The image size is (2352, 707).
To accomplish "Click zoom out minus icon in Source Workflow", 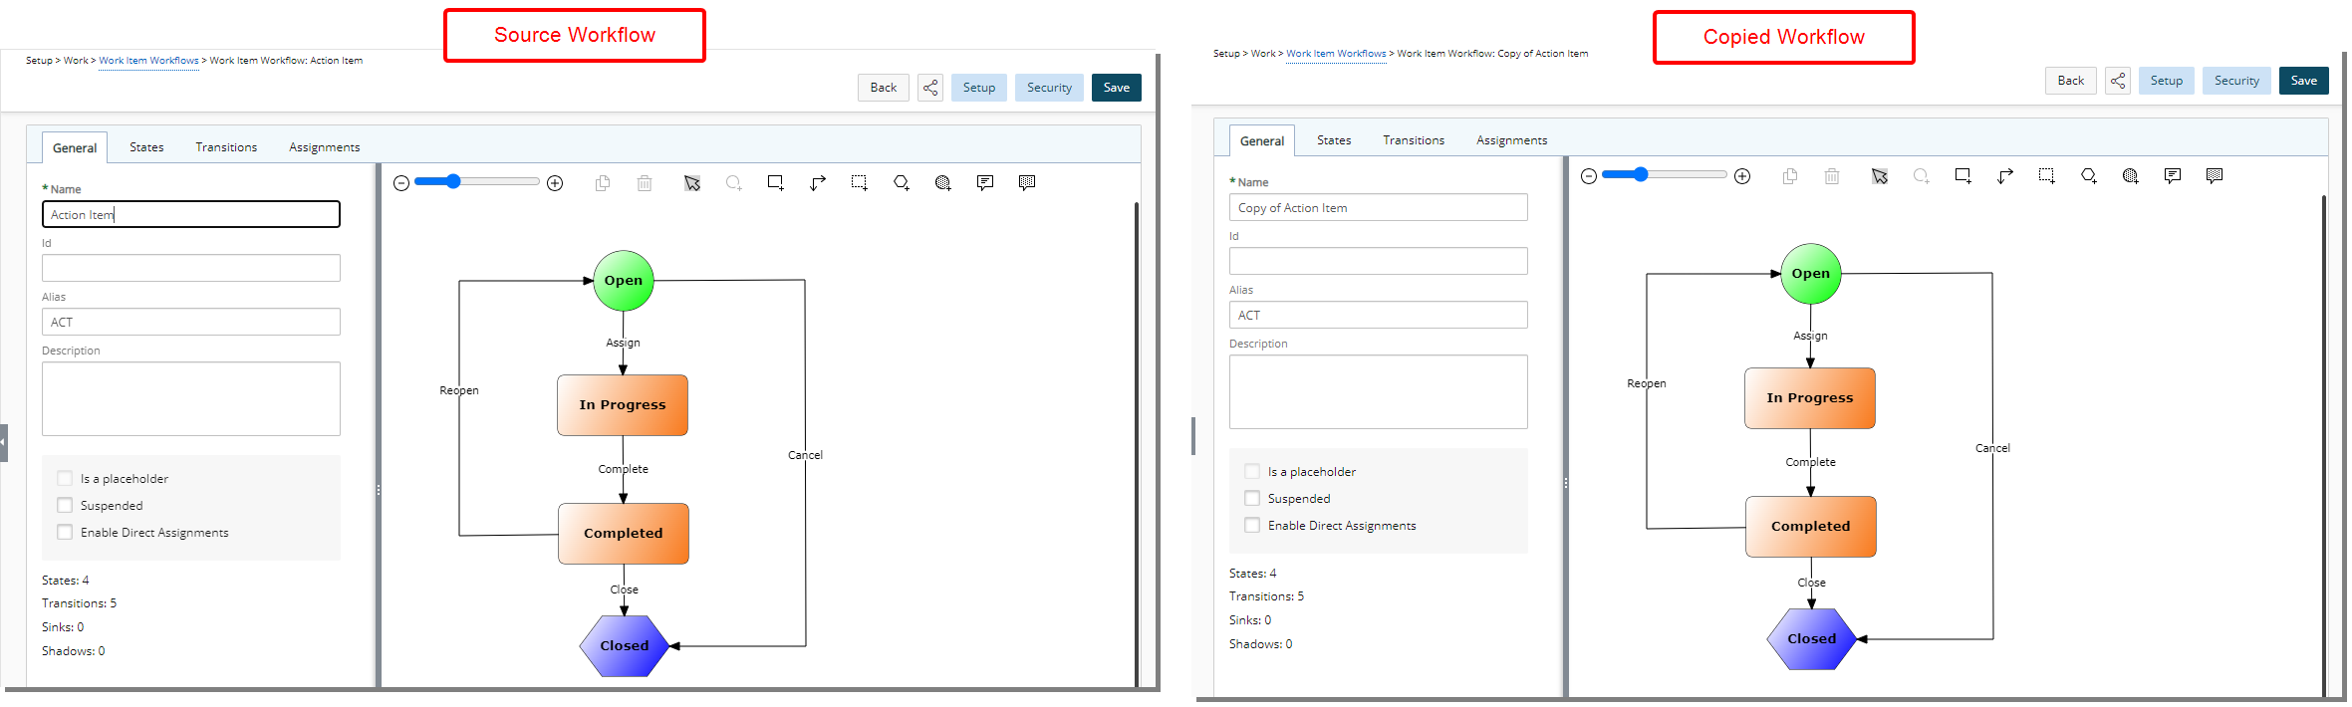I will pyautogui.click(x=401, y=183).
